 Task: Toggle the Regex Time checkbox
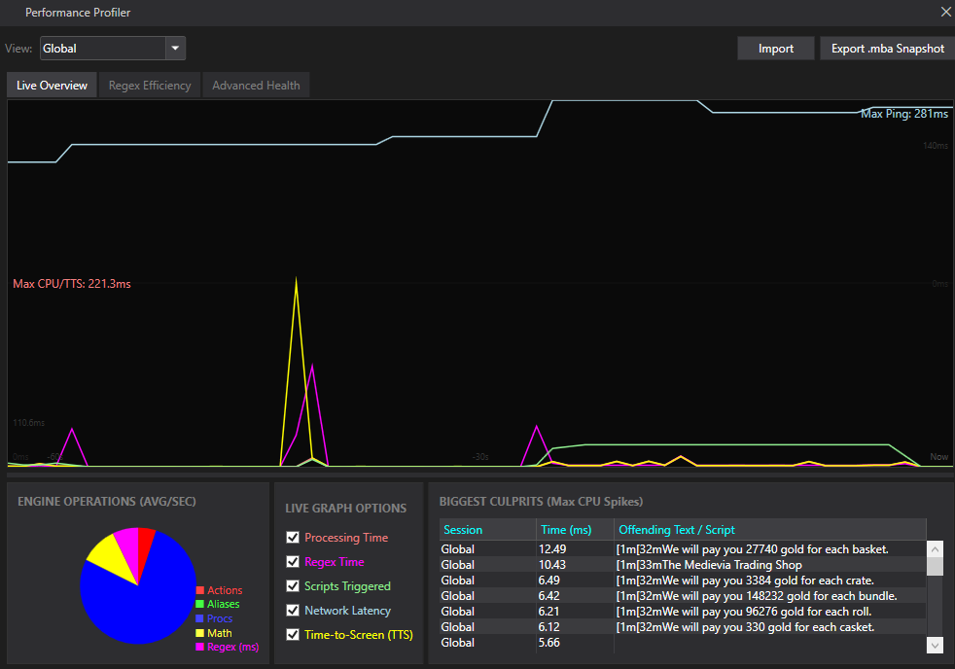[x=293, y=562]
